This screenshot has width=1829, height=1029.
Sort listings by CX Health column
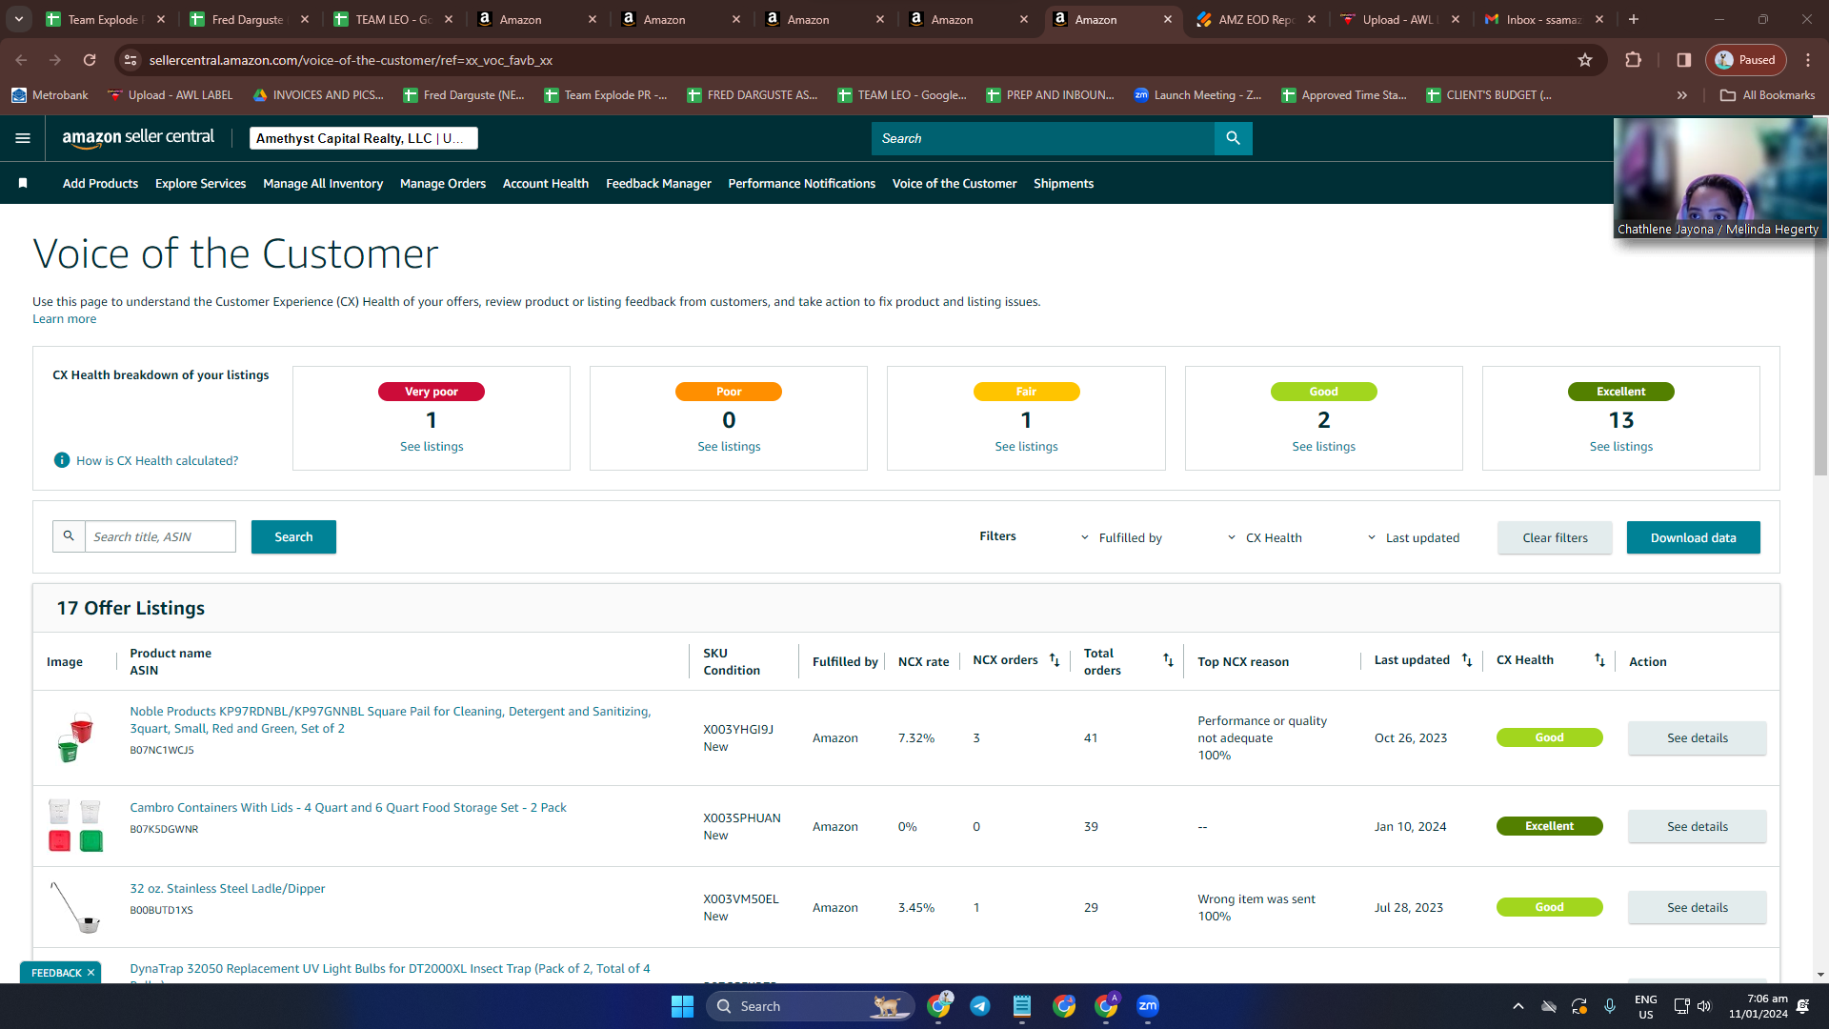[1599, 660]
